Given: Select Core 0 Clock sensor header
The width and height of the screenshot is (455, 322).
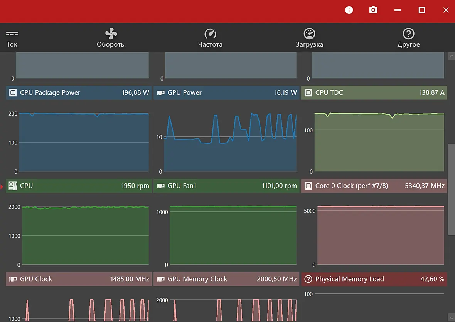Looking at the screenshot, I should 374,186.
